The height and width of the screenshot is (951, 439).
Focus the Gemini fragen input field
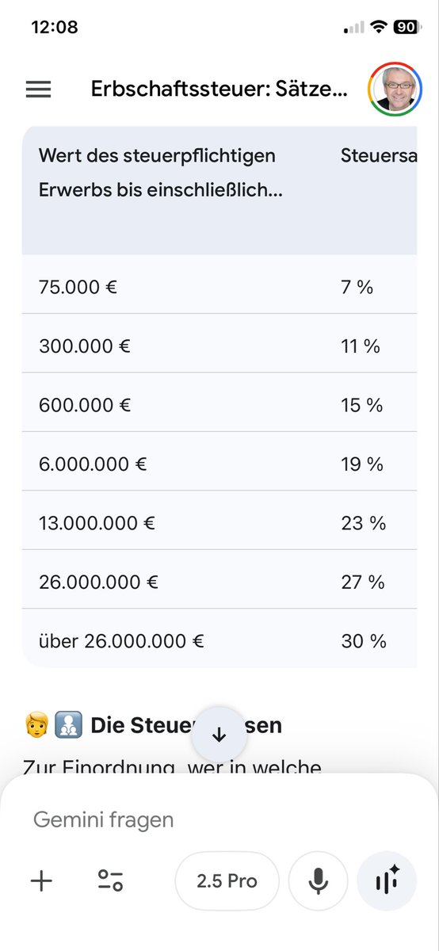(x=219, y=819)
